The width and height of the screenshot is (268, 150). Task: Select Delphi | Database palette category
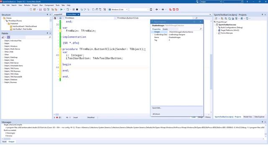click(x=10, y=80)
